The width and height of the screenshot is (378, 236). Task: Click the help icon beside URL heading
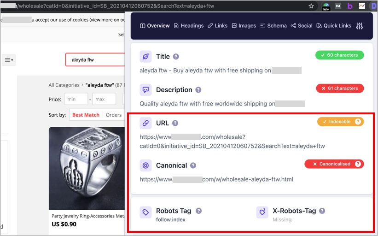175,124
